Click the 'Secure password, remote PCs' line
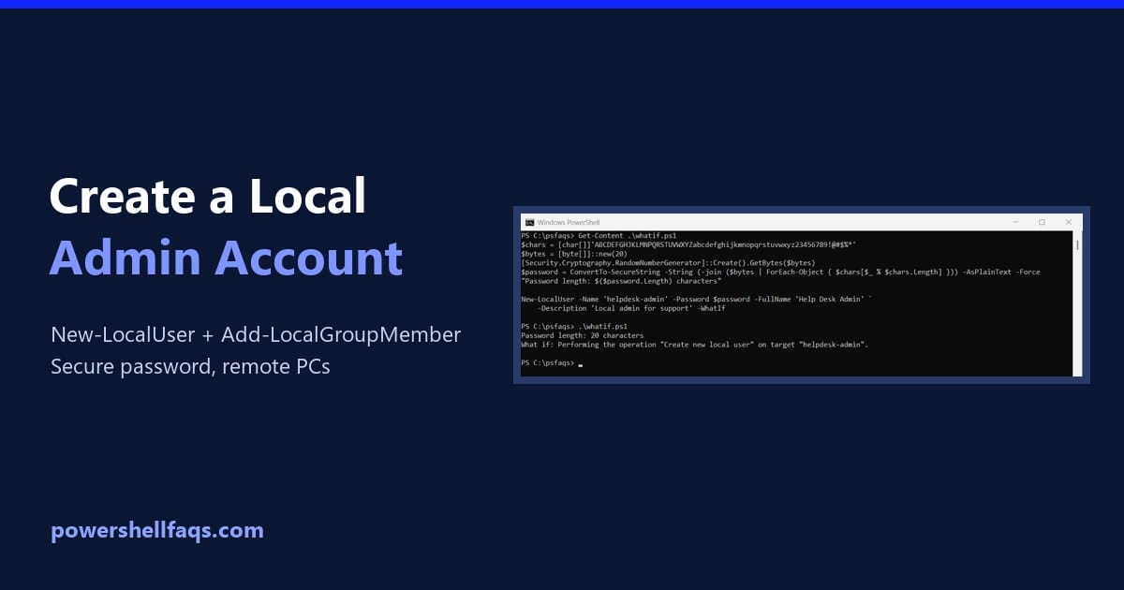Screen dimensions: 1124x590 click(x=191, y=366)
